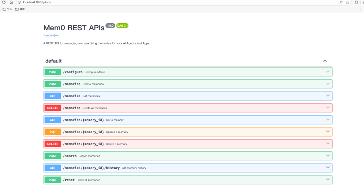Image resolution: width=364 pixels, height=190 pixels.
Task: Expand the Delete a memory endpoint chevron
Action: point(328,144)
